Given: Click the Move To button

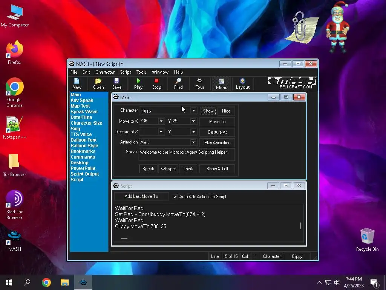Looking at the screenshot, I should pos(217,122).
